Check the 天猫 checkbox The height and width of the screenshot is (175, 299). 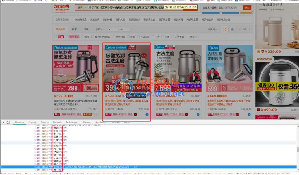pyautogui.click(x=163, y=37)
